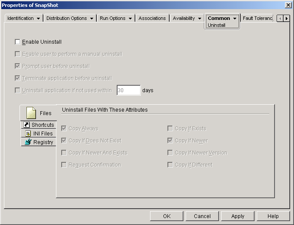Image resolution: width=294 pixels, height=225 pixels.
Task: Expand the Distribution Options tab dropdown arrow
Action: (91, 19)
